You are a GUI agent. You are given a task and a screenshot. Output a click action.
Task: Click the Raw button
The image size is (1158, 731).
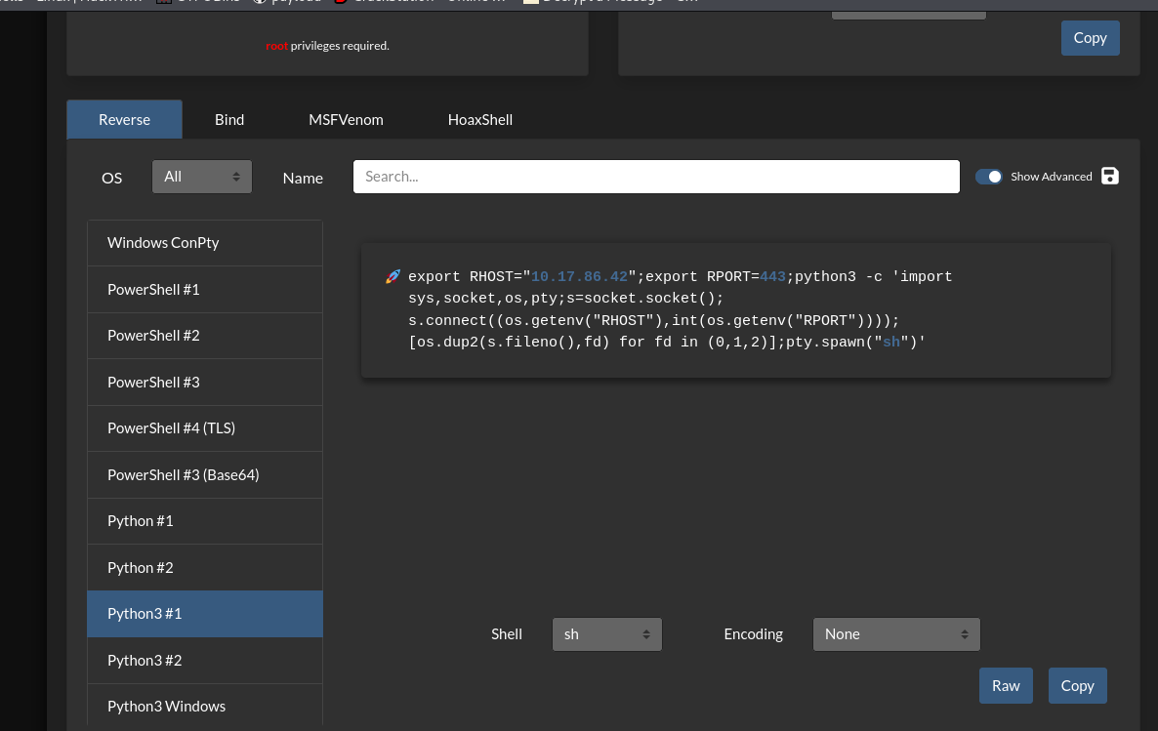tap(1006, 686)
